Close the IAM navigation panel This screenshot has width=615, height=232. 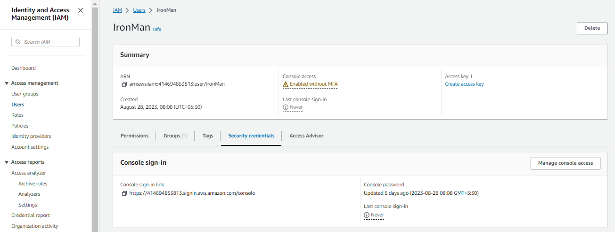point(81,10)
